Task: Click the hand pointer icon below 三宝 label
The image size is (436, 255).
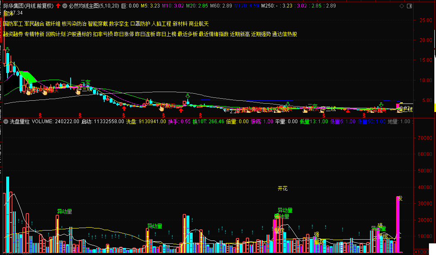Action: [78, 91]
